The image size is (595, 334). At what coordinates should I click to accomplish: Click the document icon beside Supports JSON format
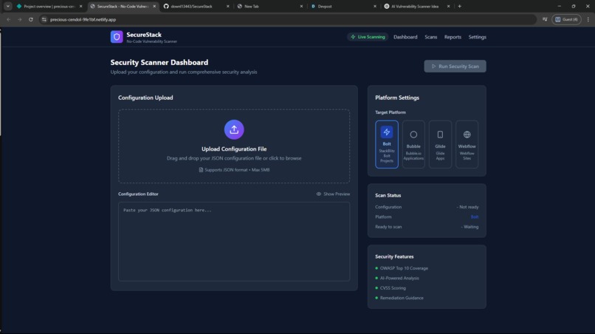(201, 170)
